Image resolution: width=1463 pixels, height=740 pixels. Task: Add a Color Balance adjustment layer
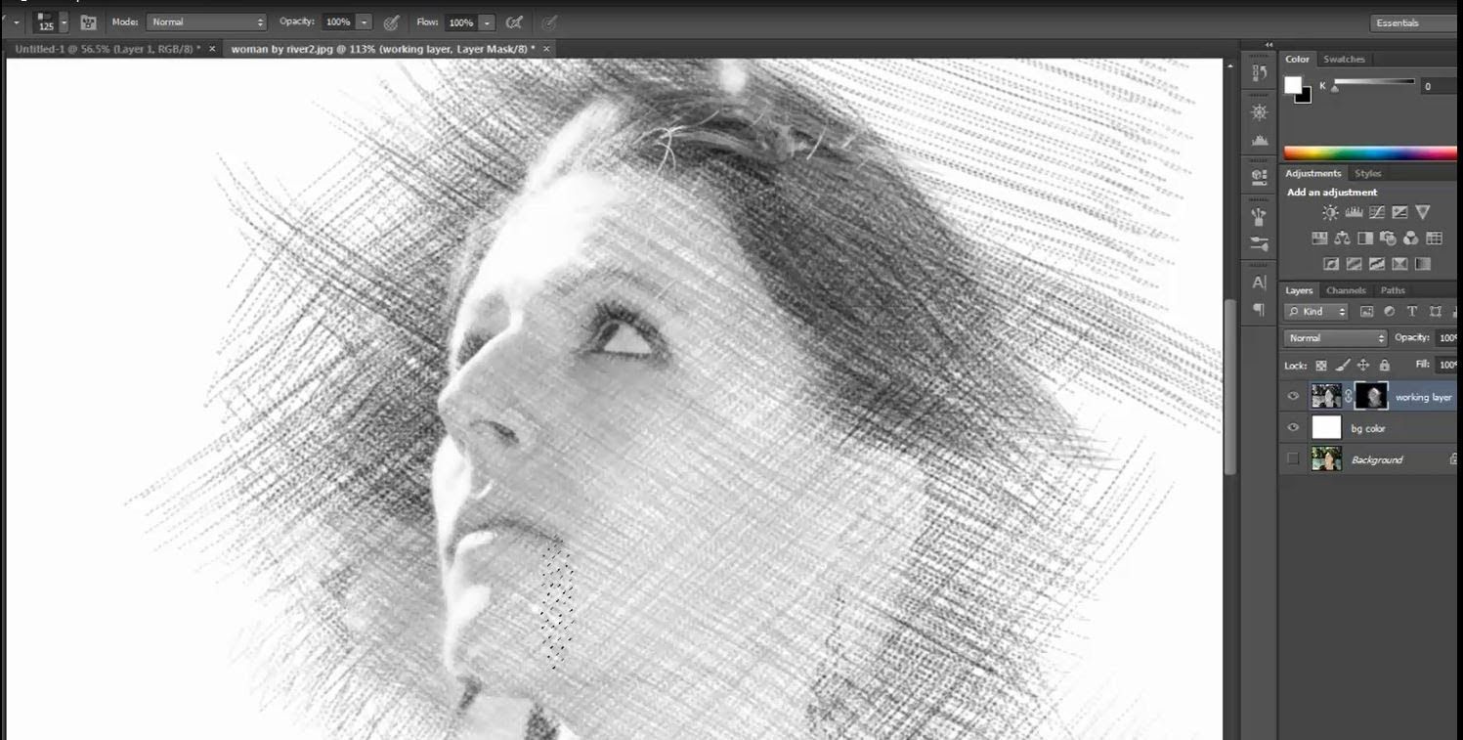point(1342,238)
